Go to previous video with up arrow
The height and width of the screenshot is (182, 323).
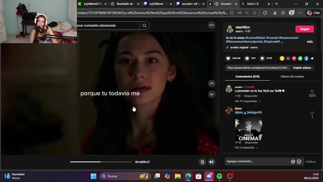coord(212,83)
